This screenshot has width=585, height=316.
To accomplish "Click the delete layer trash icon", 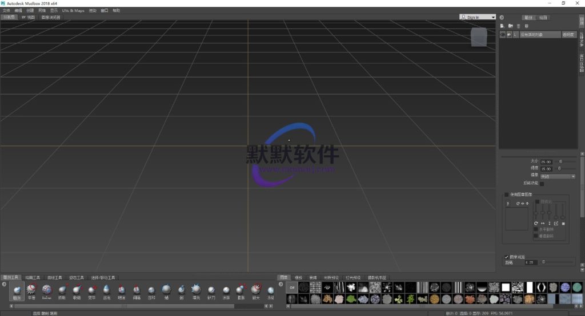I will tap(518, 26).
